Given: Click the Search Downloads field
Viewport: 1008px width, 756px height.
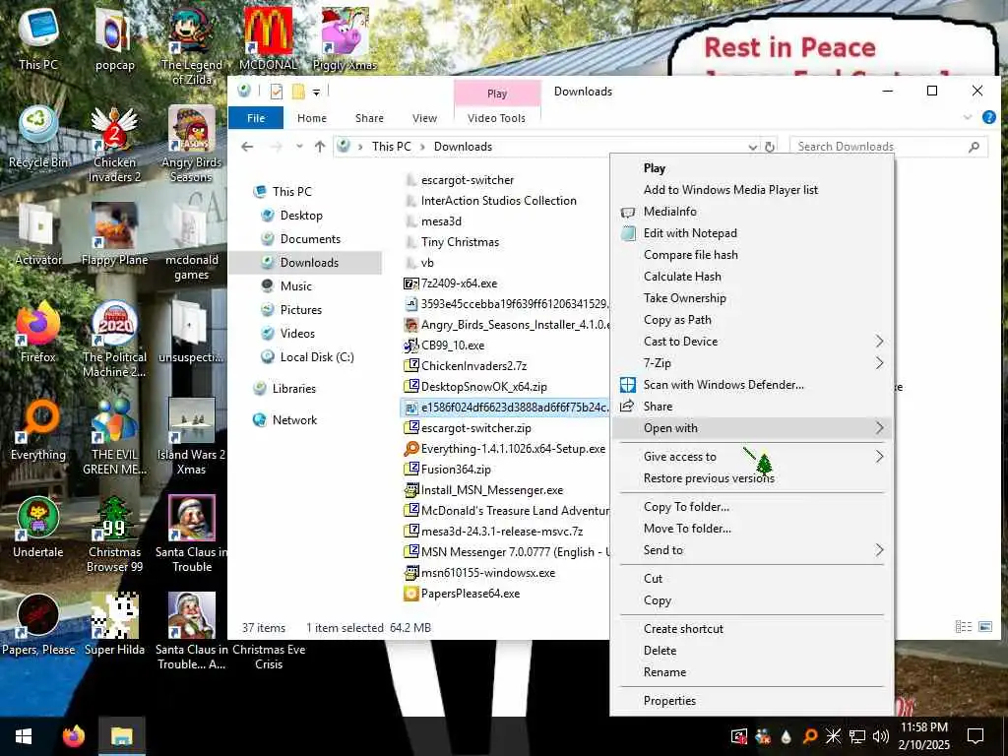Looking at the screenshot, I should (x=889, y=147).
